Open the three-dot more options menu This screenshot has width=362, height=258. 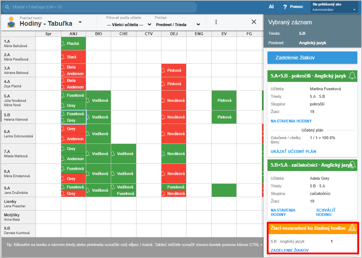pyautogui.click(x=216, y=22)
